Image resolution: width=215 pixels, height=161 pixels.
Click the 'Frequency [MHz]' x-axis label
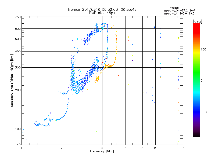point(102,151)
